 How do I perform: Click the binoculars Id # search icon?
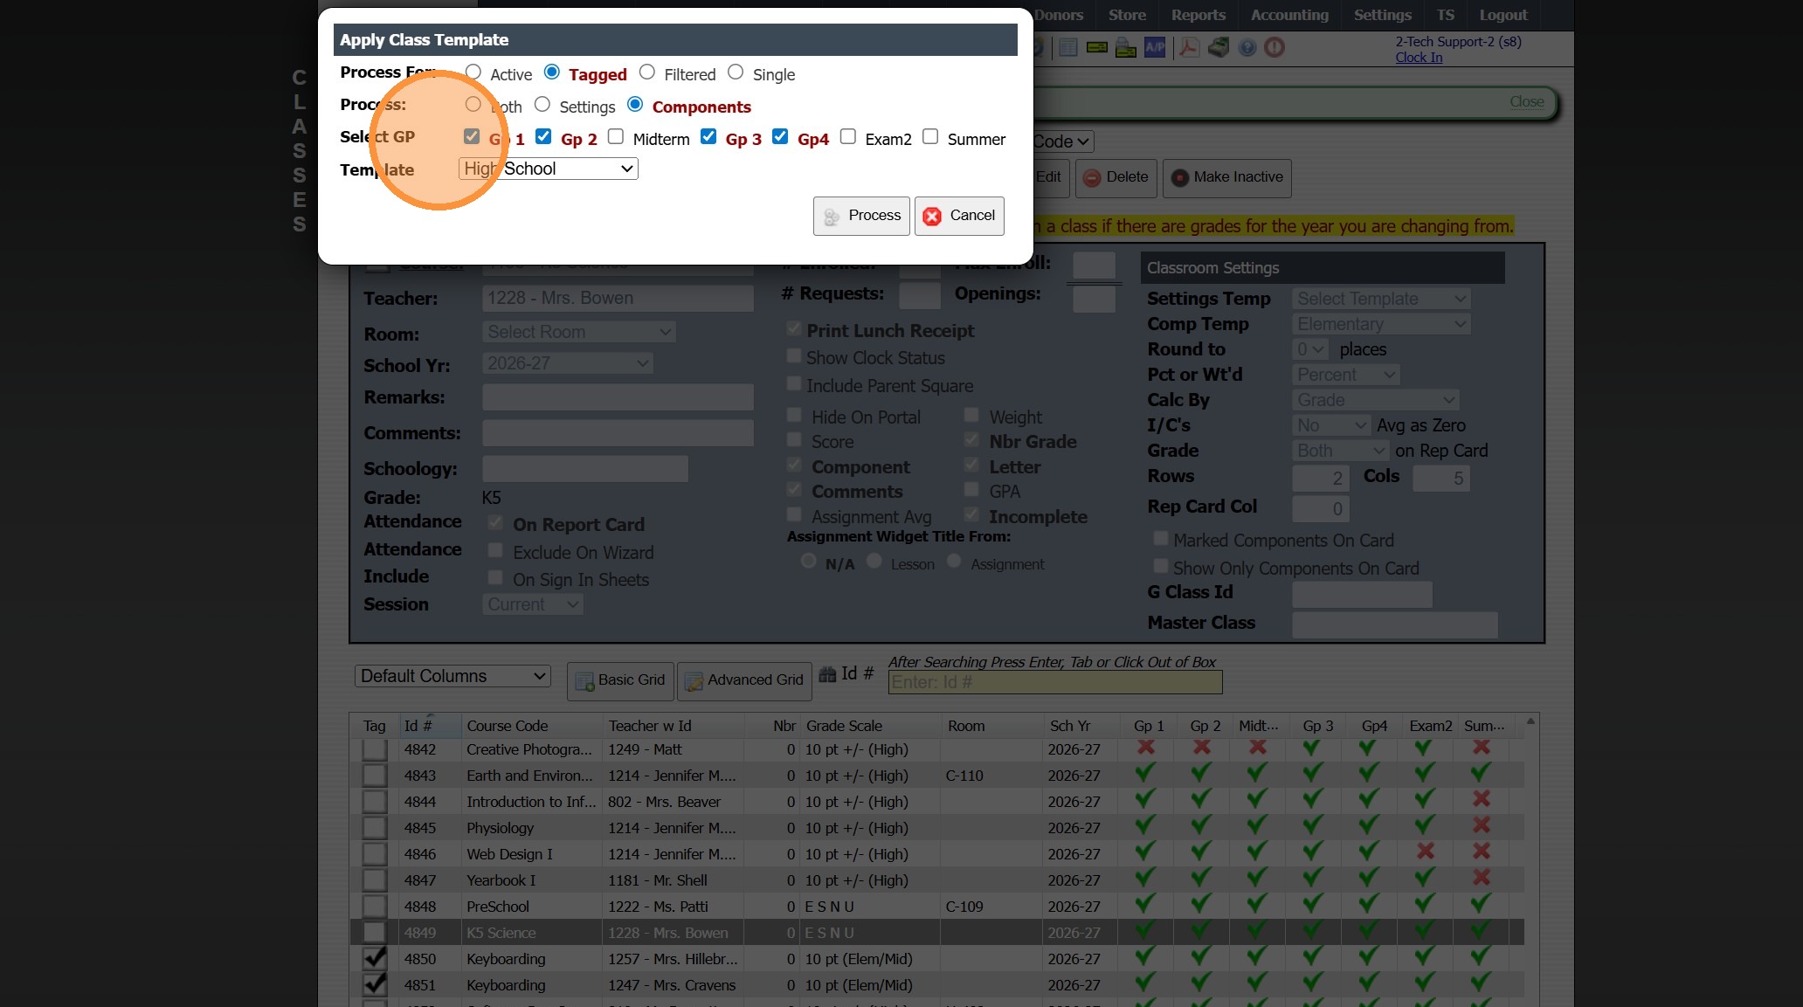(827, 674)
